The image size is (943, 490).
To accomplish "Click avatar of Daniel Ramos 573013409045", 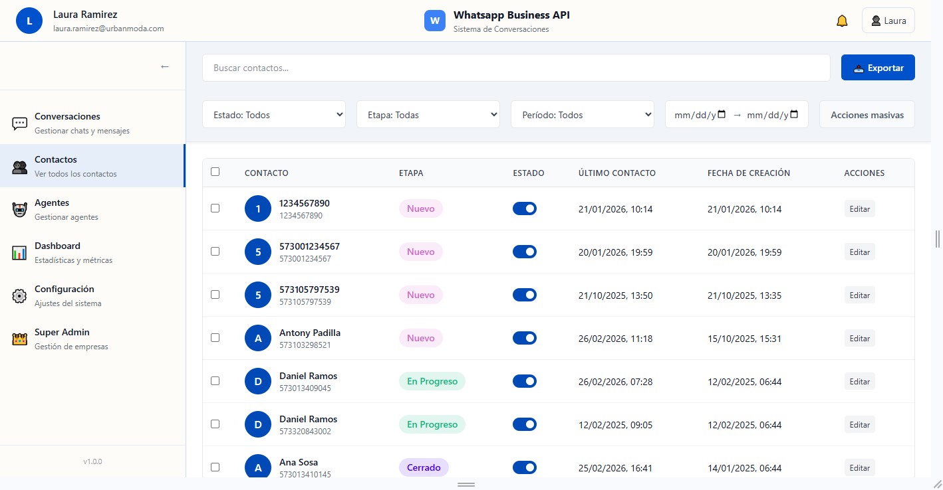I will tap(258, 381).
